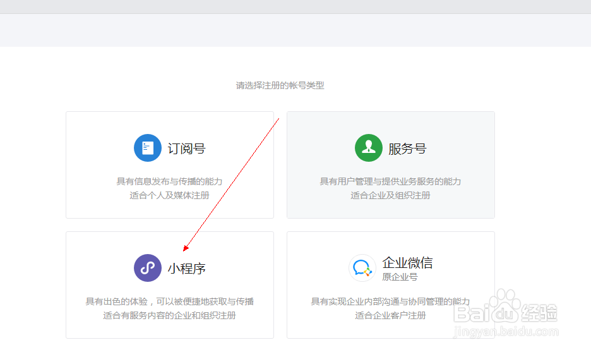Click the 原企业号 subtitle text

pyautogui.click(x=400, y=277)
